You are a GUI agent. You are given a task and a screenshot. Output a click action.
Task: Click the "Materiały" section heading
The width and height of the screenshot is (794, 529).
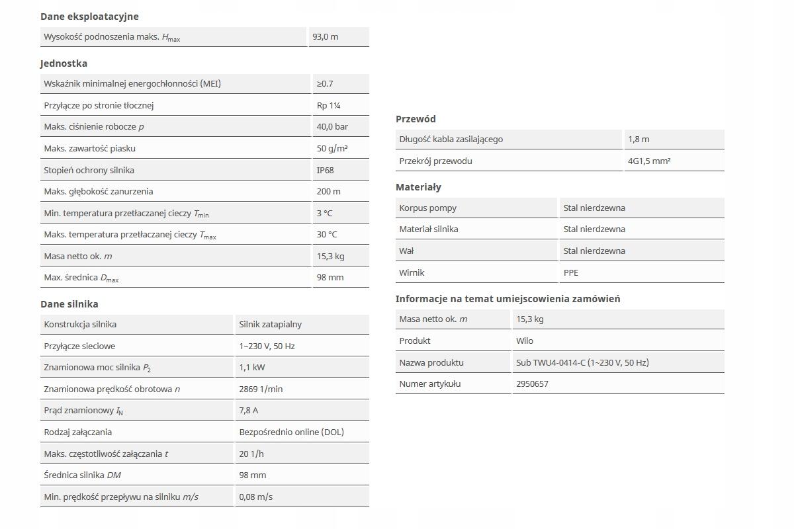click(x=418, y=187)
